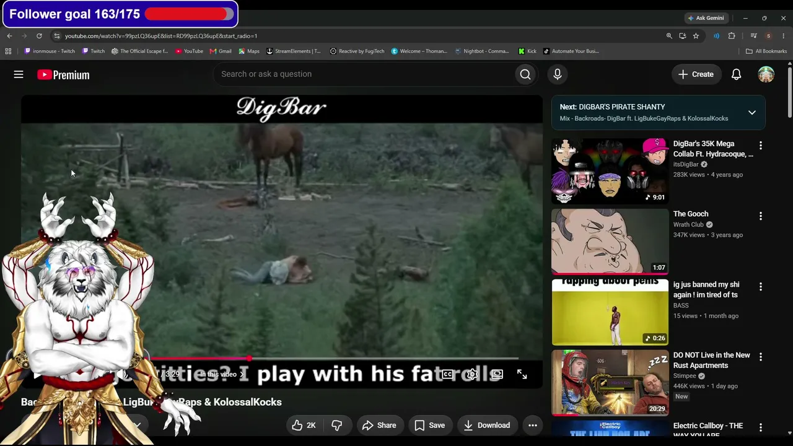Open the ironmouse - Twitch bookmark
Viewport: 793px width, 446px height.
pos(49,51)
